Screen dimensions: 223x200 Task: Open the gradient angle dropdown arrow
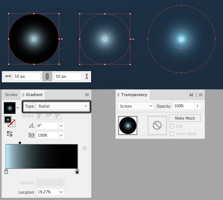click(61, 126)
